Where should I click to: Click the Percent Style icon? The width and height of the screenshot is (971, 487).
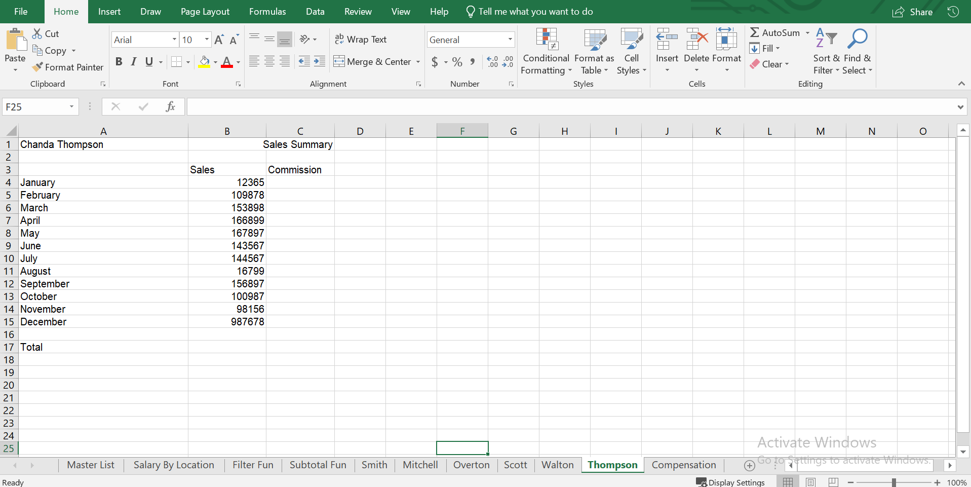457,62
